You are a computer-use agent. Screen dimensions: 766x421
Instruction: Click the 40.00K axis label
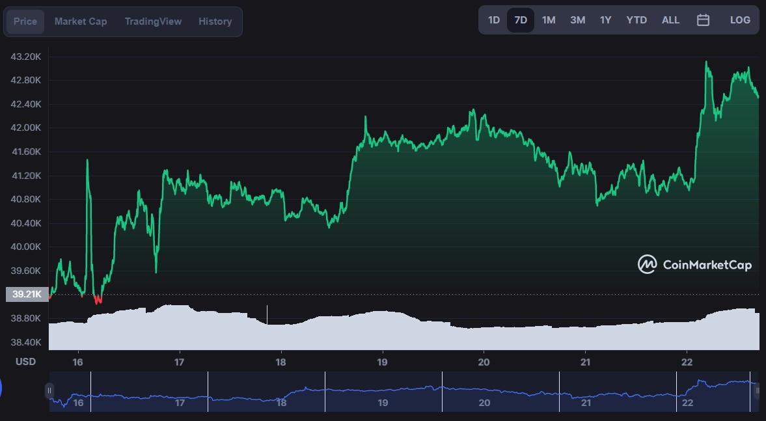coord(26,247)
